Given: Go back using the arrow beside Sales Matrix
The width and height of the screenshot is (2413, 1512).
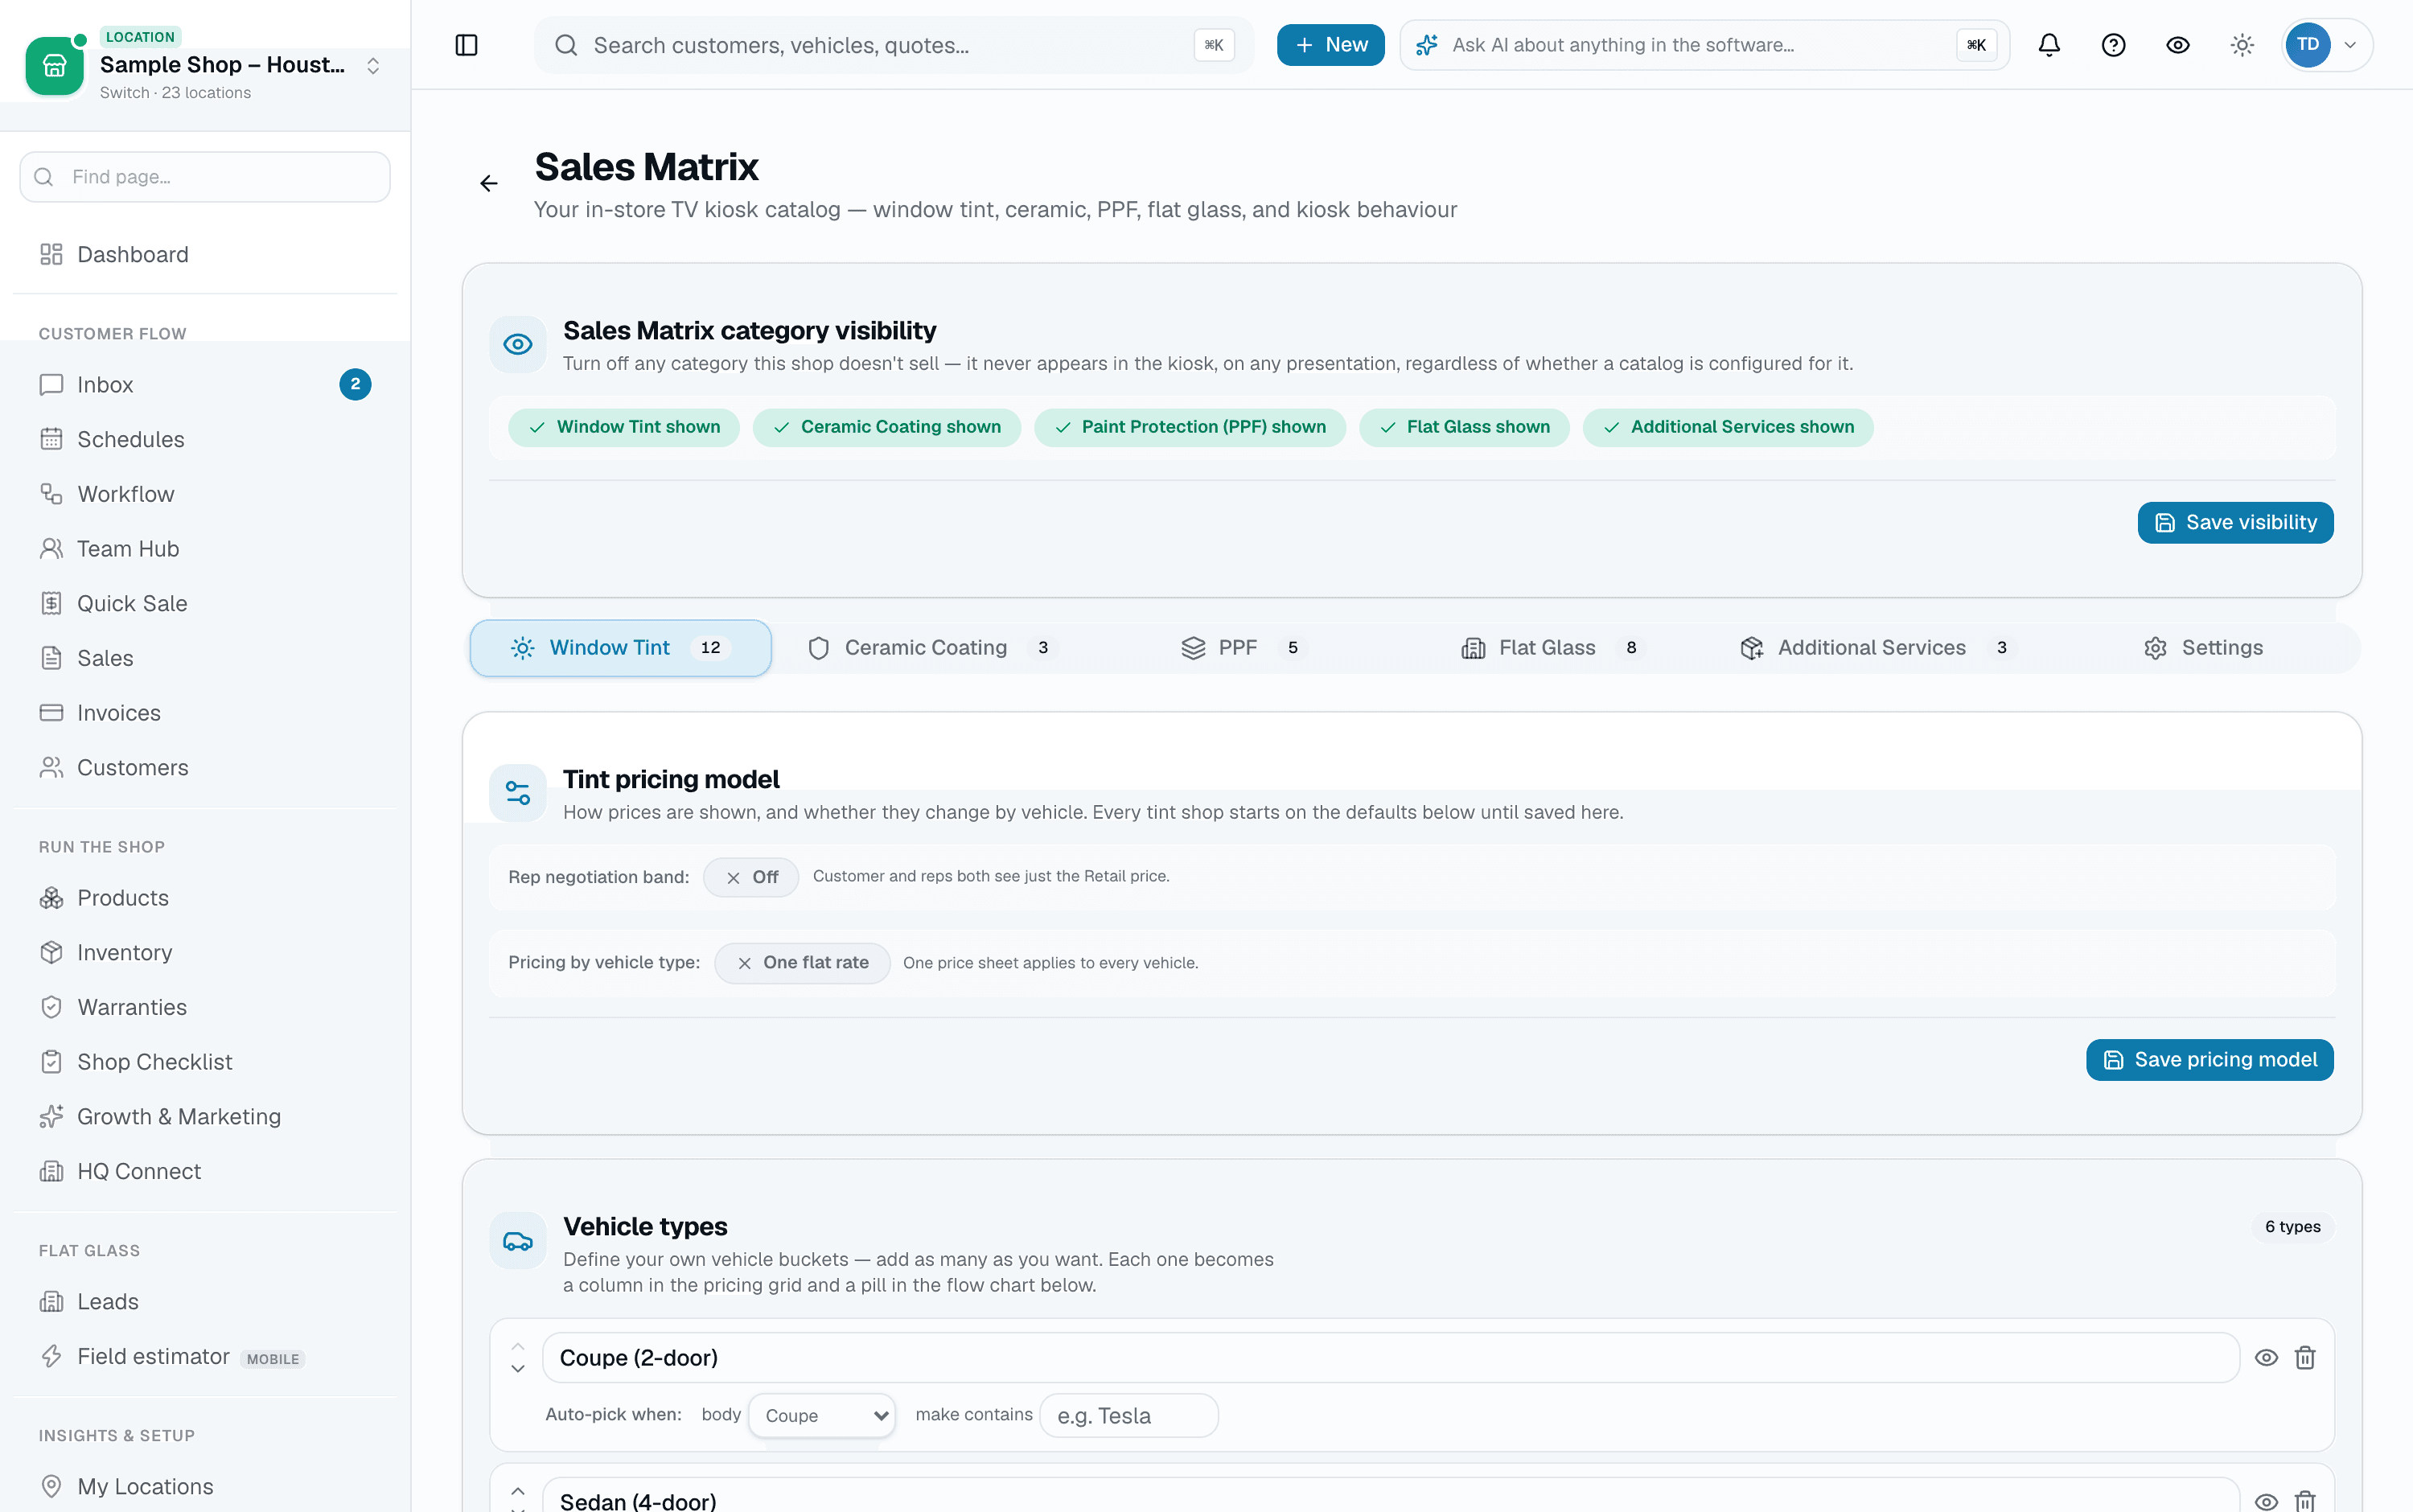Looking at the screenshot, I should tap(489, 183).
